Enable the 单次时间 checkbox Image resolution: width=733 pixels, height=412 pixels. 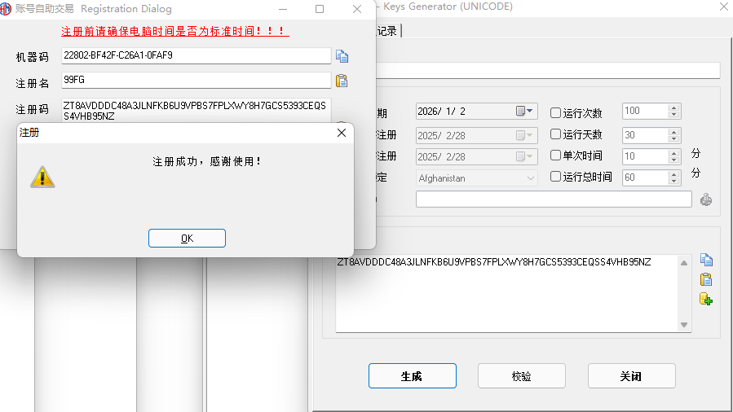point(555,155)
